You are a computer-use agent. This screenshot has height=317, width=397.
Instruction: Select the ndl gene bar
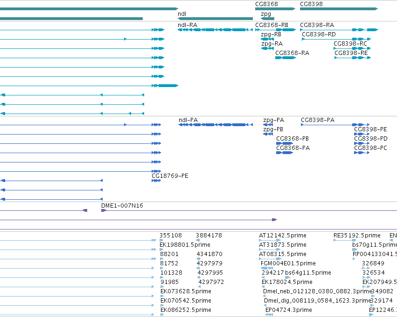(x=215, y=19)
